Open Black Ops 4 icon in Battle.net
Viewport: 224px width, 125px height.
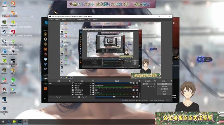45,89
